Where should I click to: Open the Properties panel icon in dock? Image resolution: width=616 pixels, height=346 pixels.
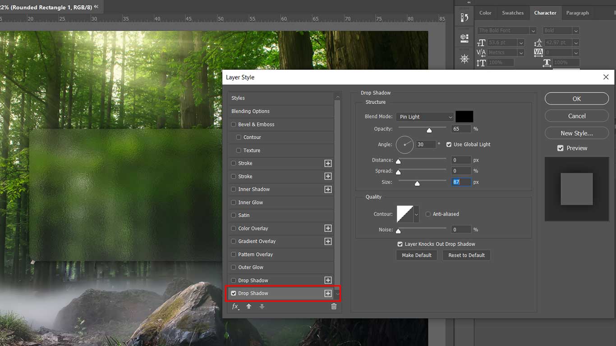pos(464,38)
